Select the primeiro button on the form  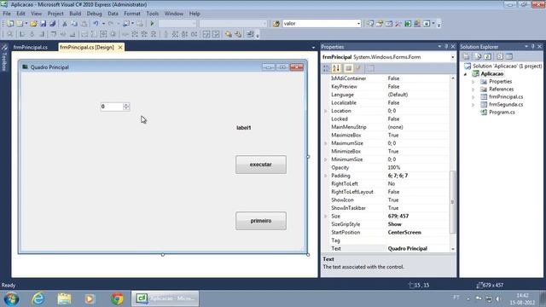pos(261,221)
